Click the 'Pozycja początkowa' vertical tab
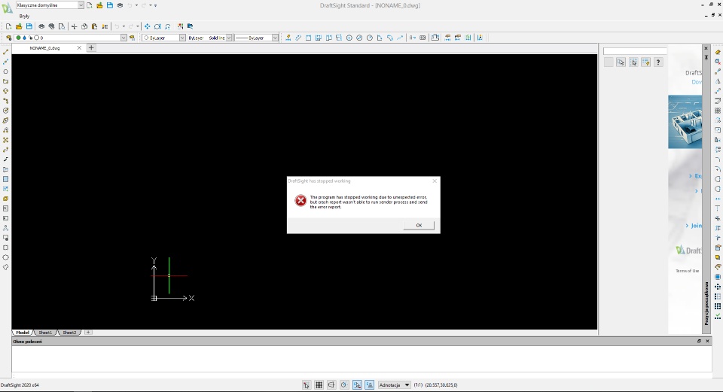This screenshot has height=392, width=723. 706,303
